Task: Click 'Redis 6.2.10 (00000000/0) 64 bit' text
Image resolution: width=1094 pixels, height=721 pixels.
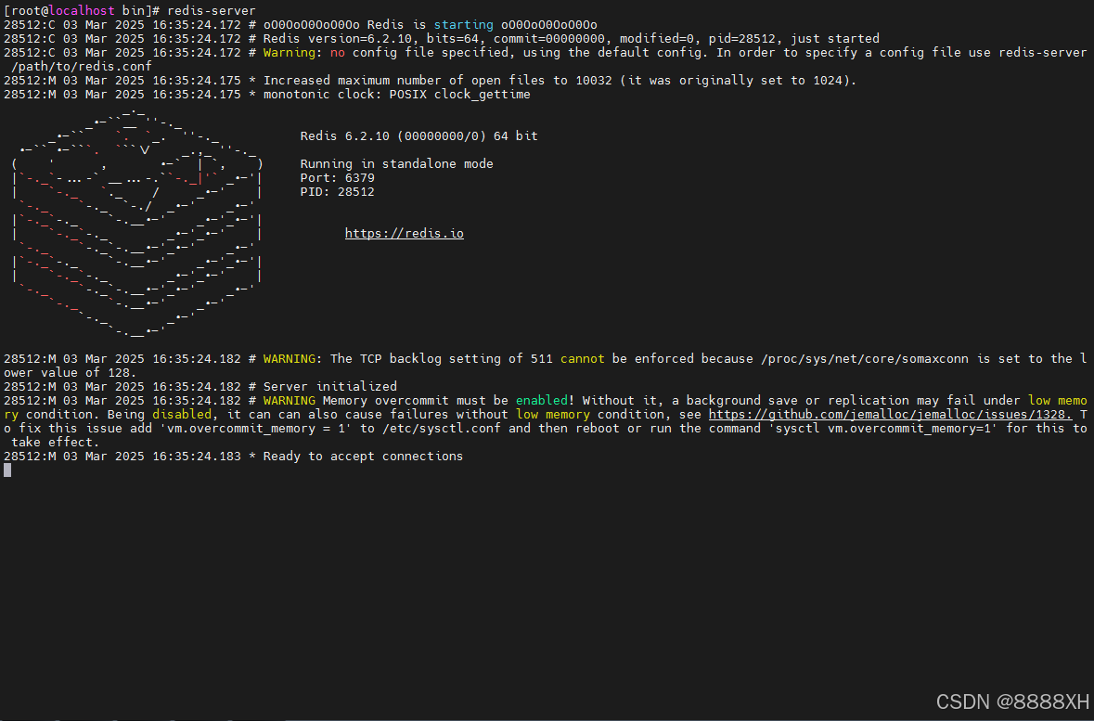Action: 418,135
